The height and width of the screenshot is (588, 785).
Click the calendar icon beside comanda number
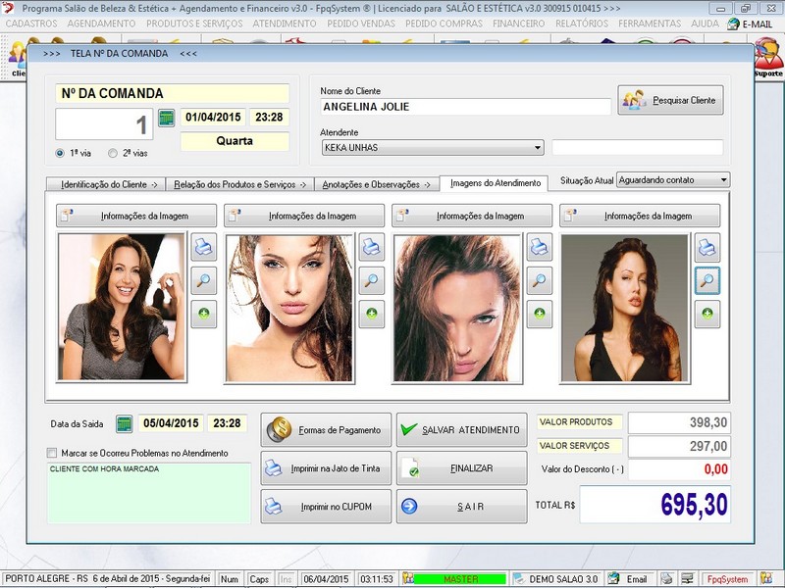tap(166, 118)
